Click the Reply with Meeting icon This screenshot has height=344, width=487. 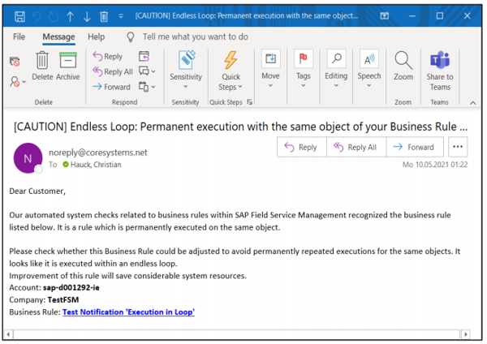(x=144, y=56)
